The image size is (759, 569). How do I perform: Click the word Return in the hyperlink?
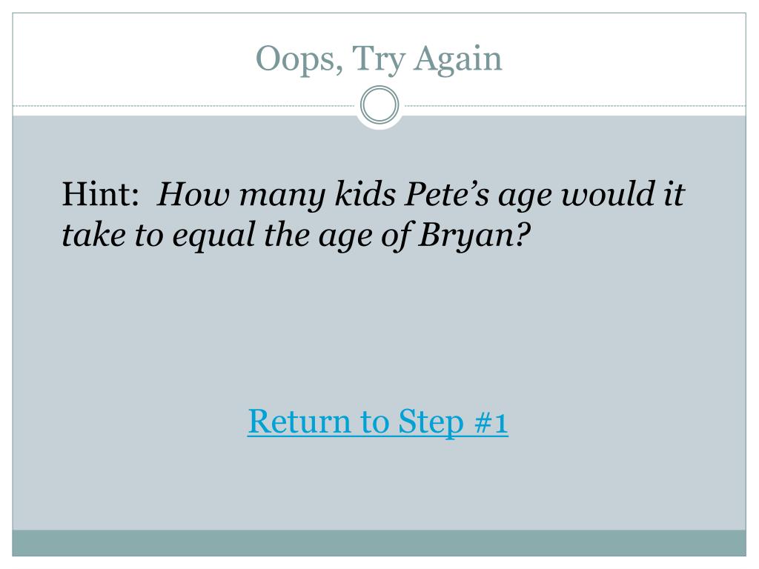click(299, 422)
